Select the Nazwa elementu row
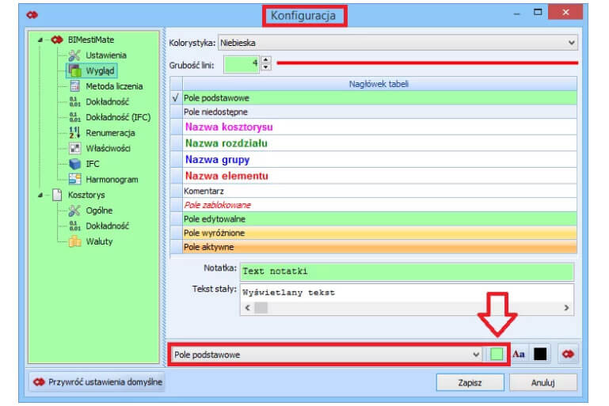 (379, 176)
